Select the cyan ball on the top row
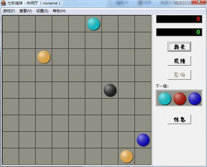Screen dimensions: 207x167 pos(93,24)
